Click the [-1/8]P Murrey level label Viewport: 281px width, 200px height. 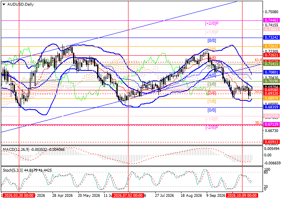point(212,119)
